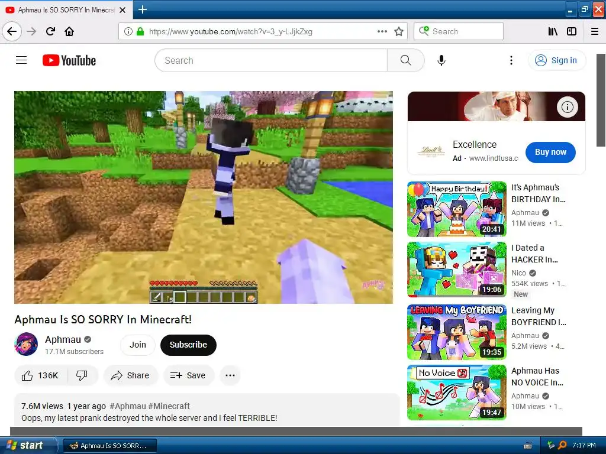Open "Leaving My BOYFRIEND I..." title

pyautogui.click(x=539, y=316)
